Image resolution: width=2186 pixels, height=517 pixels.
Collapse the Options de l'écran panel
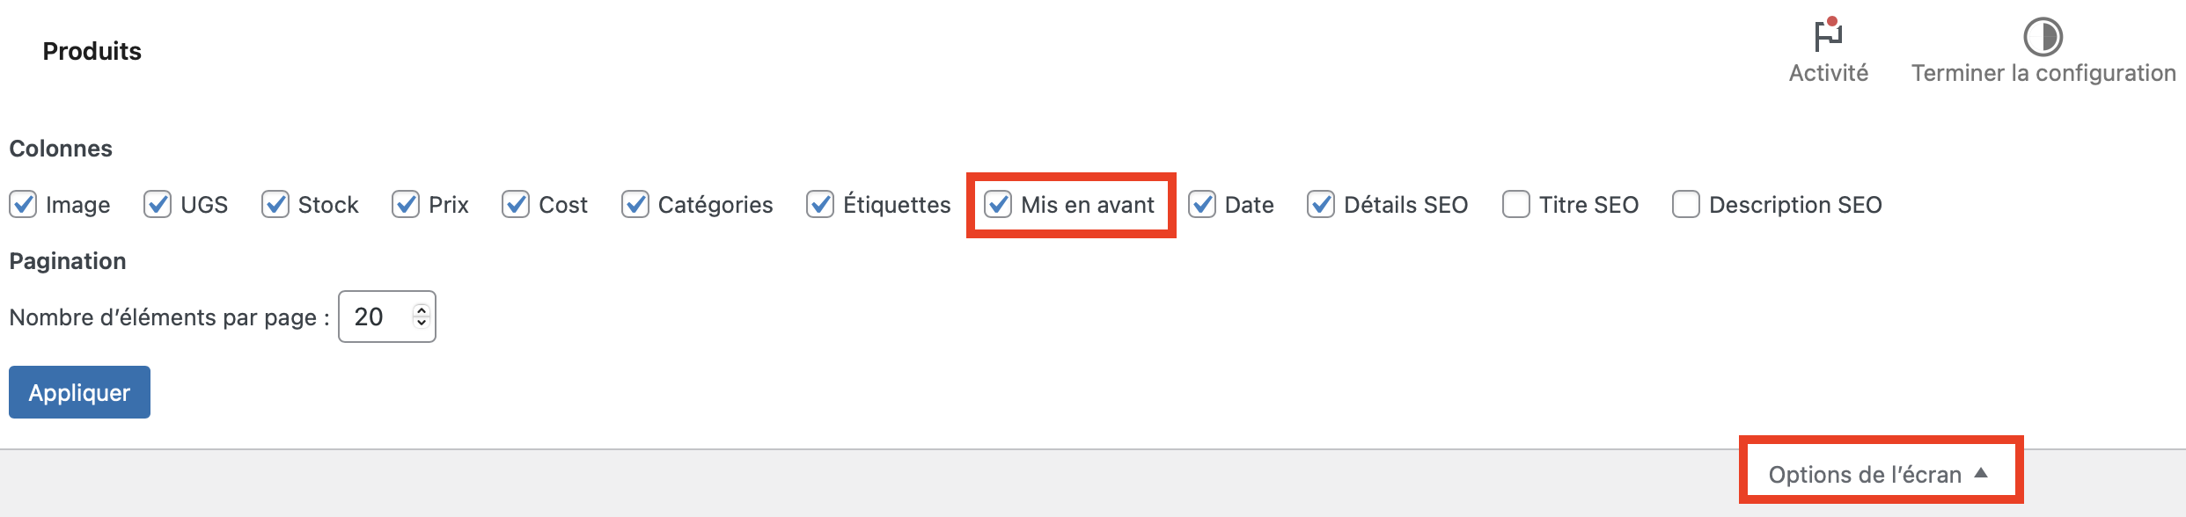pyautogui.click(x=1864, y=475)
